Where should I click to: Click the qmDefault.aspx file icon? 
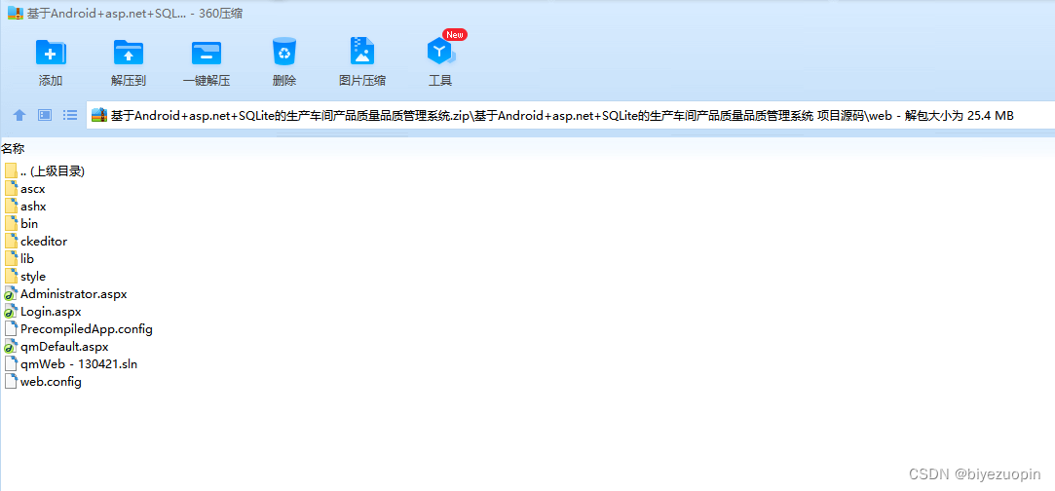[11, 347]
